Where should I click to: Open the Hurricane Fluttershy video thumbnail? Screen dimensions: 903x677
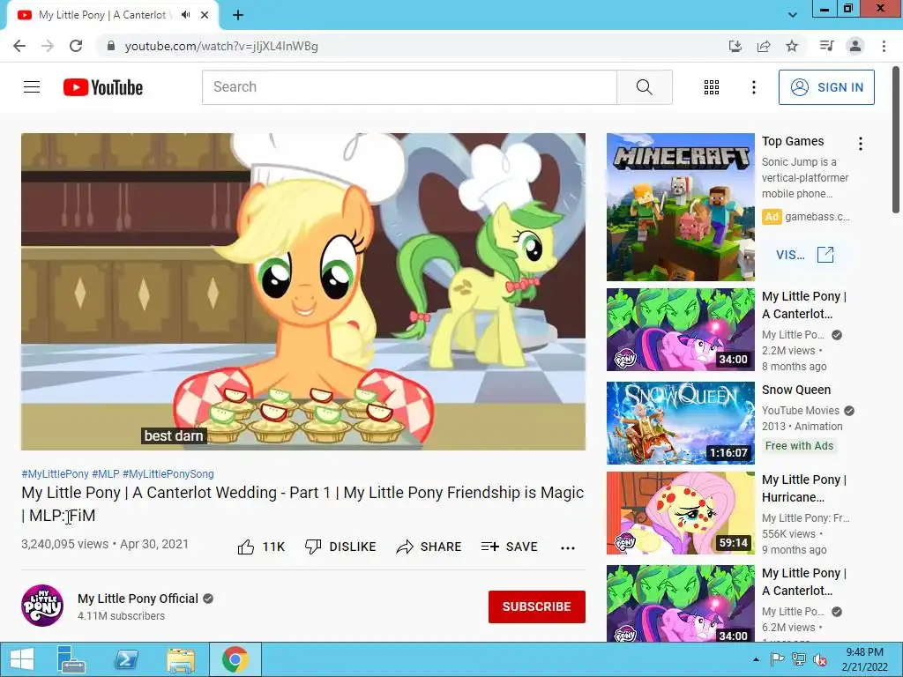[681, 513]
